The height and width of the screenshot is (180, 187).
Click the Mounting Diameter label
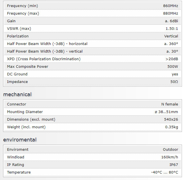tap(25, 112)
